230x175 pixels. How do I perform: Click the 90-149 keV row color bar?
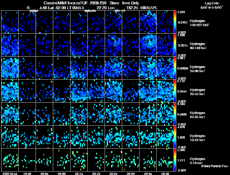175,45
